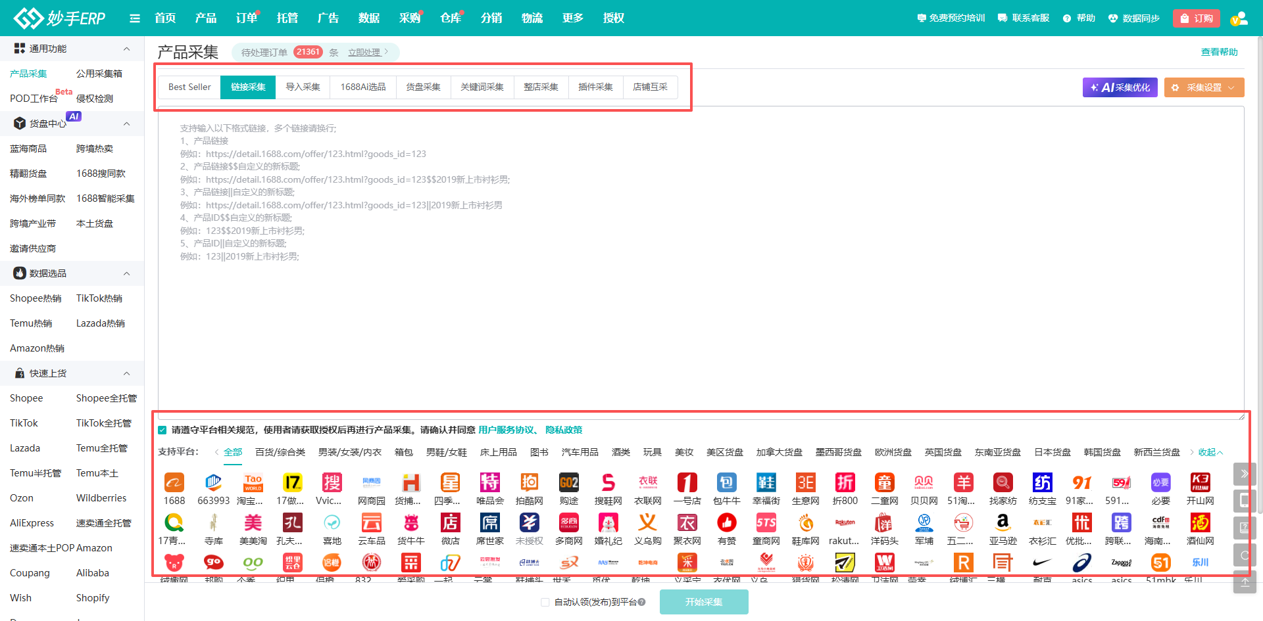Collapse the 数据选品 sidebar section
Image resolution: width=1263 pixels, height=621 pixels.
point(126,273)
